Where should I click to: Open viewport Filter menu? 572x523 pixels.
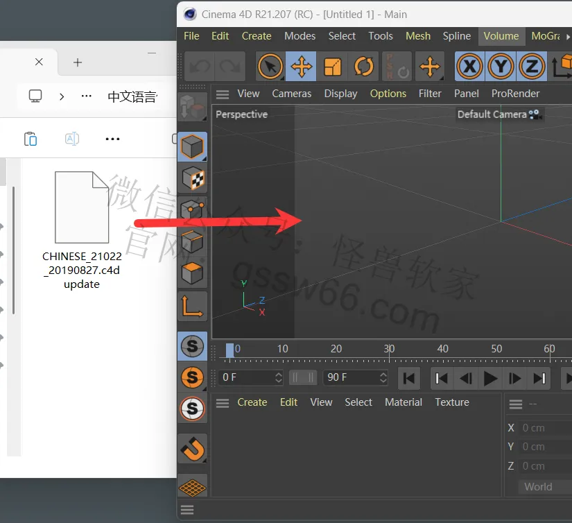tap(430, 94)
